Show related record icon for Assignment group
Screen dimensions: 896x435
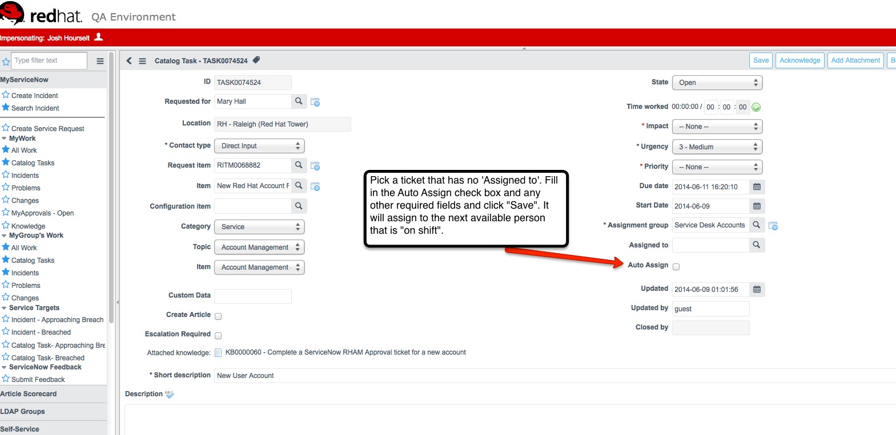[x=773, y=226]
